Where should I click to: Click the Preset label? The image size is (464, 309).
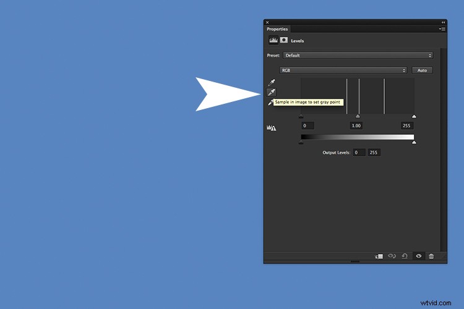(273, 55)
